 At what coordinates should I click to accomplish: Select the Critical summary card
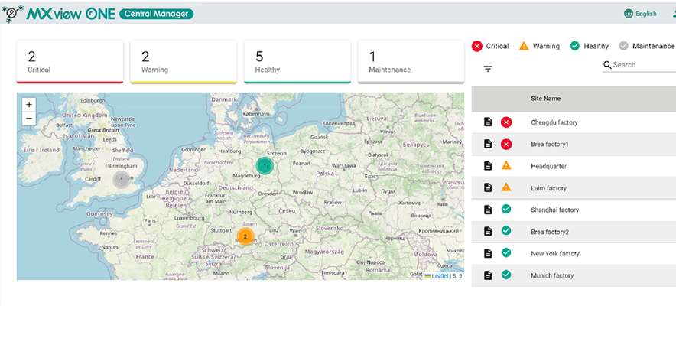[70, 61]
